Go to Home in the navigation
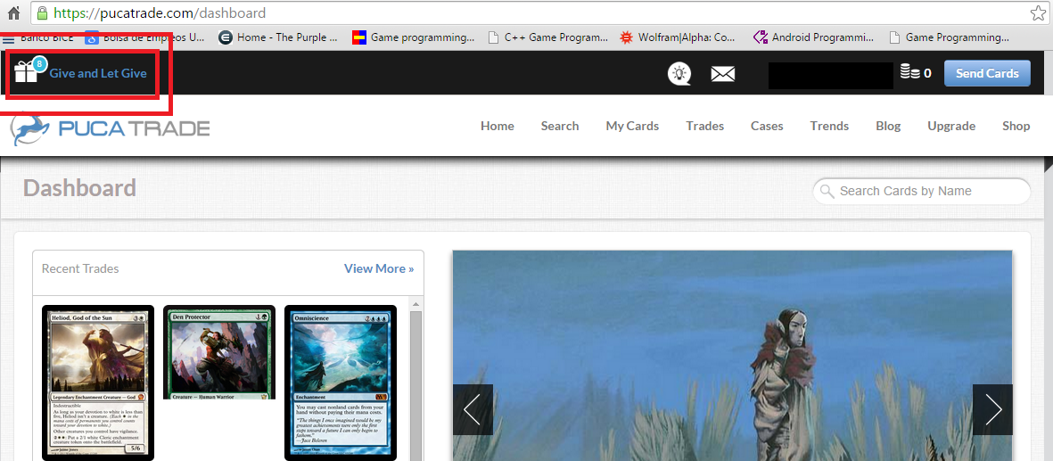The image size is (1053, 461). pyautogui.click(x=498, y=126)
